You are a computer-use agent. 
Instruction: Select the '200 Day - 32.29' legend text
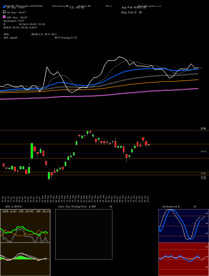(x=17, y=18)
